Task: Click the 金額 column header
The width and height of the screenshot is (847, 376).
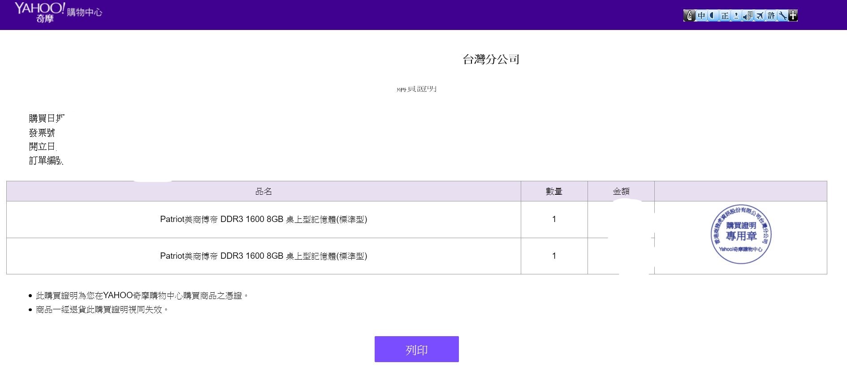Action: click(621, 191)
